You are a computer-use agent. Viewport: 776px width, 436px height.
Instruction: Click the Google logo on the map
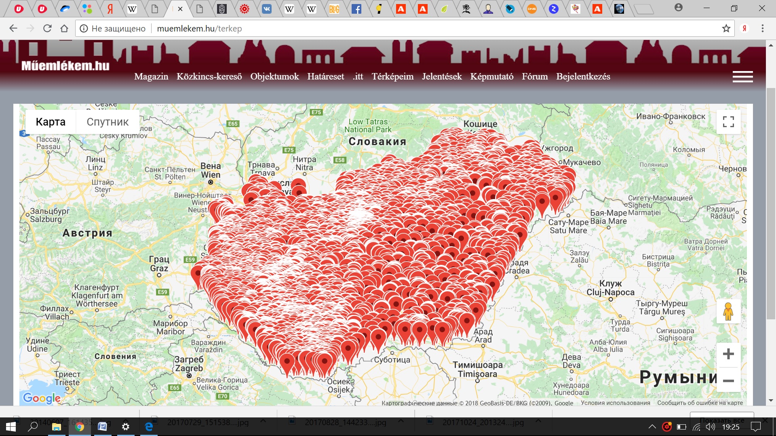coord(42,398)
